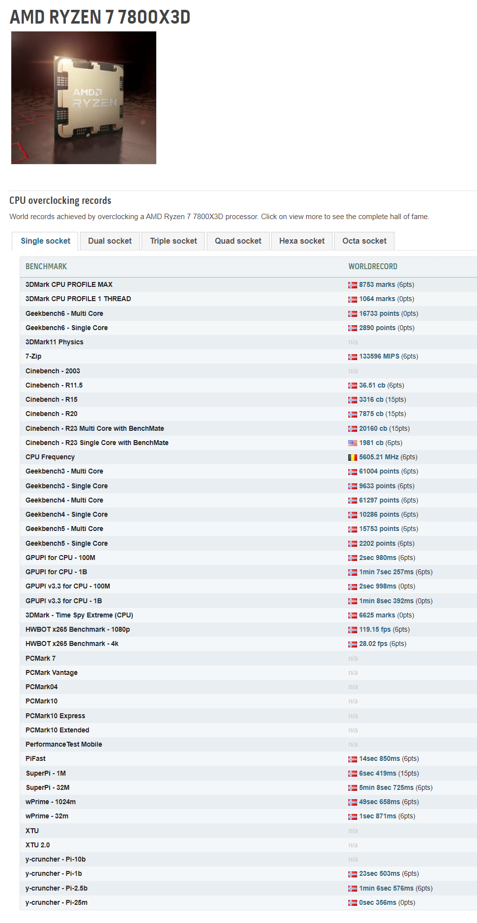The height and width of the screenshot is (923, 477).
Task: Click the CPU Frequency benchmark name
Action: click(x=50, y=457)
